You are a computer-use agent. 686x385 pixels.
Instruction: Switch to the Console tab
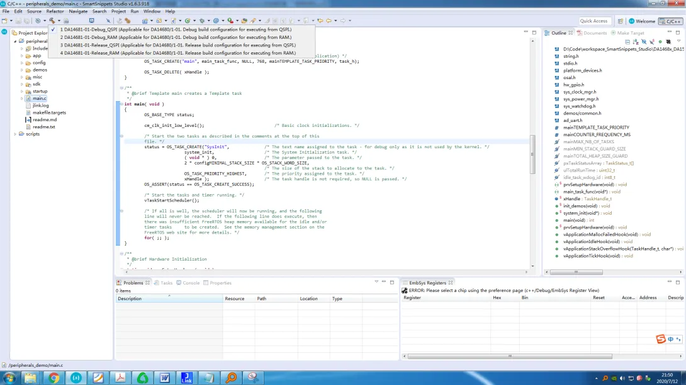point(188,283)
